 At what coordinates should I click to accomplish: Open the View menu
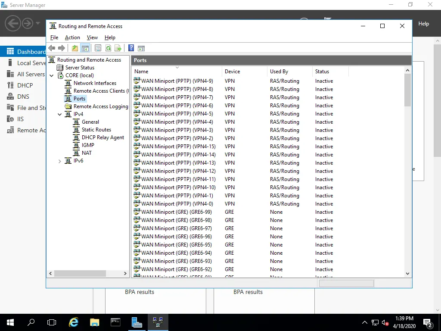[x=92, y=37]
